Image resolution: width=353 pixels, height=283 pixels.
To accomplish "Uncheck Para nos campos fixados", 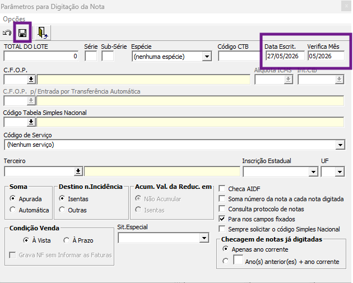I will (222, 219).
